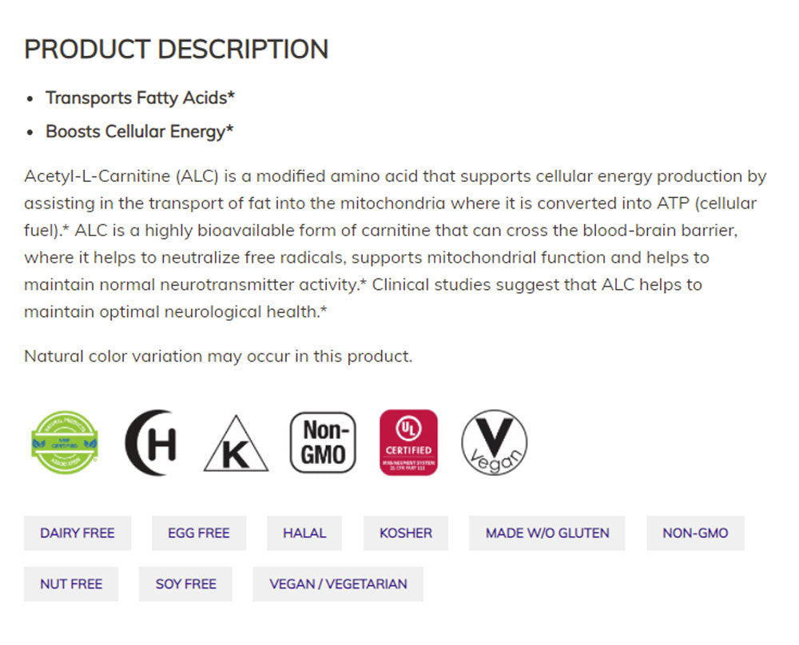Click the crescent H halal certification icon
This screenshot has width=799, height=645.
[150, 443]
